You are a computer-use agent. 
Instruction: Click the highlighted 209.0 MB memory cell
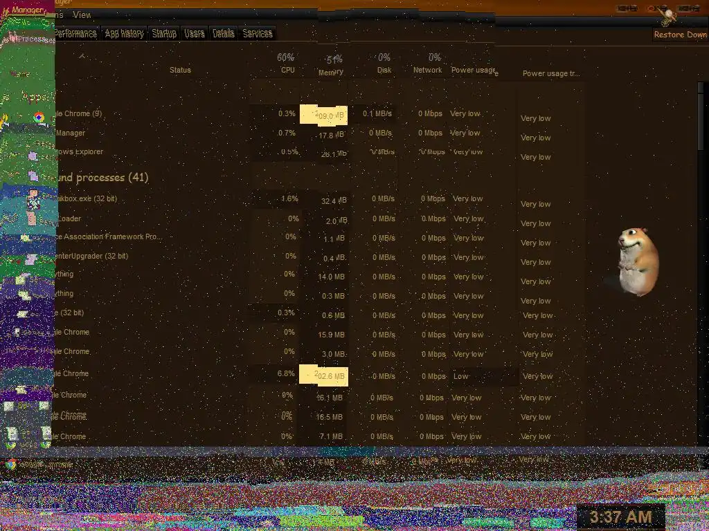(324, 115)
